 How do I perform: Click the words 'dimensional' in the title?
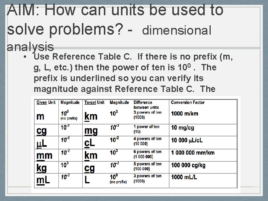[x=177, y=30]
